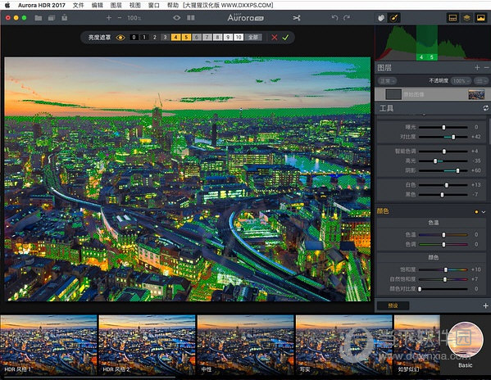
Task: Toggle the histogram image icon at far right
Action: pos(481,18)
